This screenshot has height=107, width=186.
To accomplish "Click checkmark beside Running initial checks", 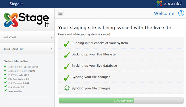I will tap(67, 44).
